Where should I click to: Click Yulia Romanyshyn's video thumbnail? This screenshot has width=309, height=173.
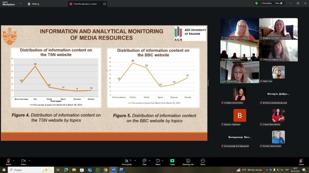[x=240, y=72]
